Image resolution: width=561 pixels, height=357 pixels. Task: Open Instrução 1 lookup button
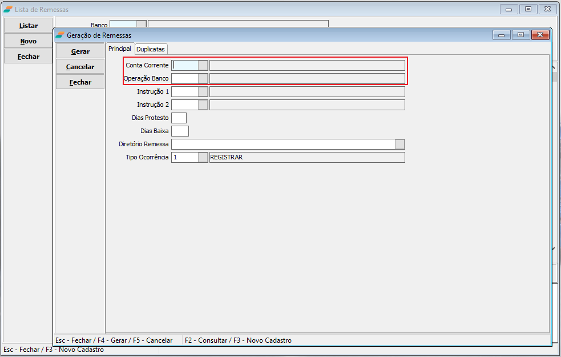pos(203,91)
